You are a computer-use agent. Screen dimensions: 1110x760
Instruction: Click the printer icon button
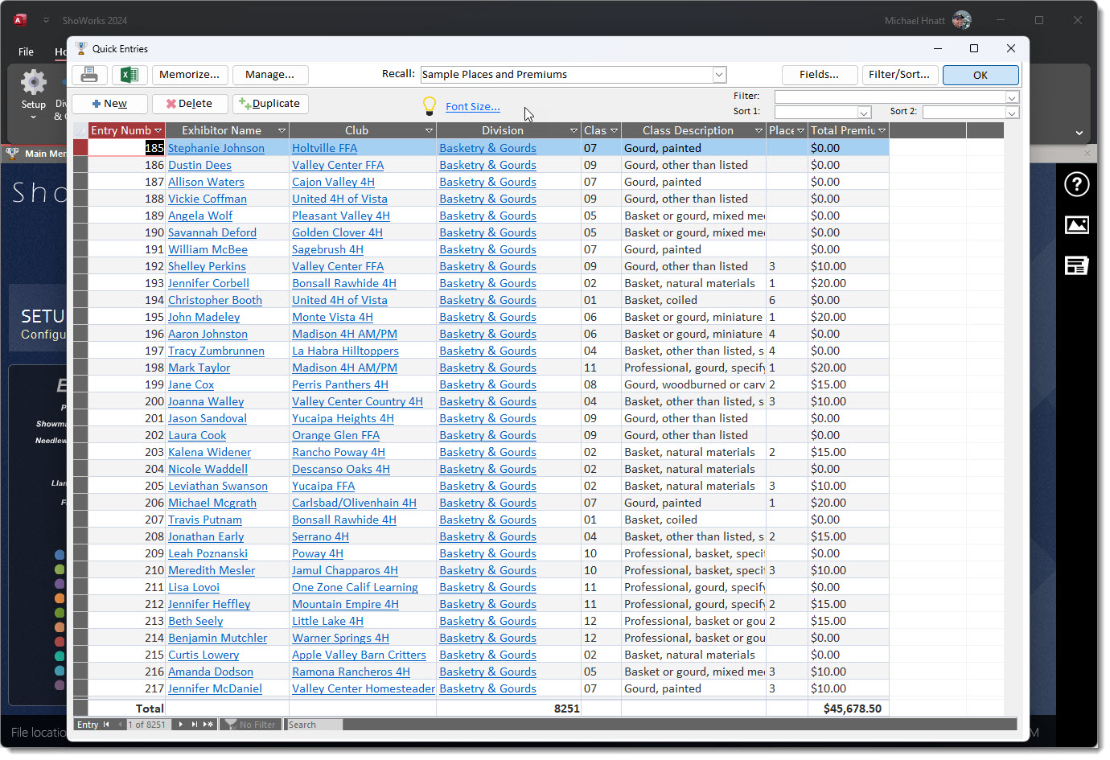tap(89, 75)
